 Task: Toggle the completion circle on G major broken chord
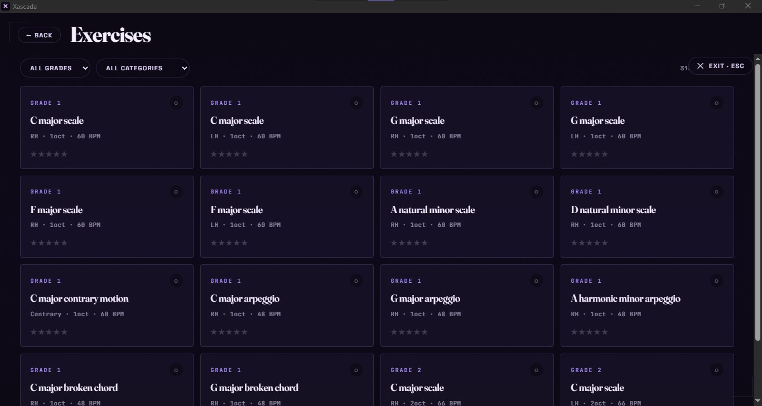[356, 370]
